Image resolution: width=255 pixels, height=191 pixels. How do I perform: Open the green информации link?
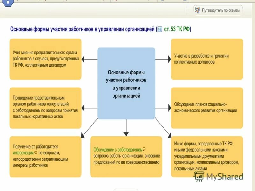coord(23,153)
